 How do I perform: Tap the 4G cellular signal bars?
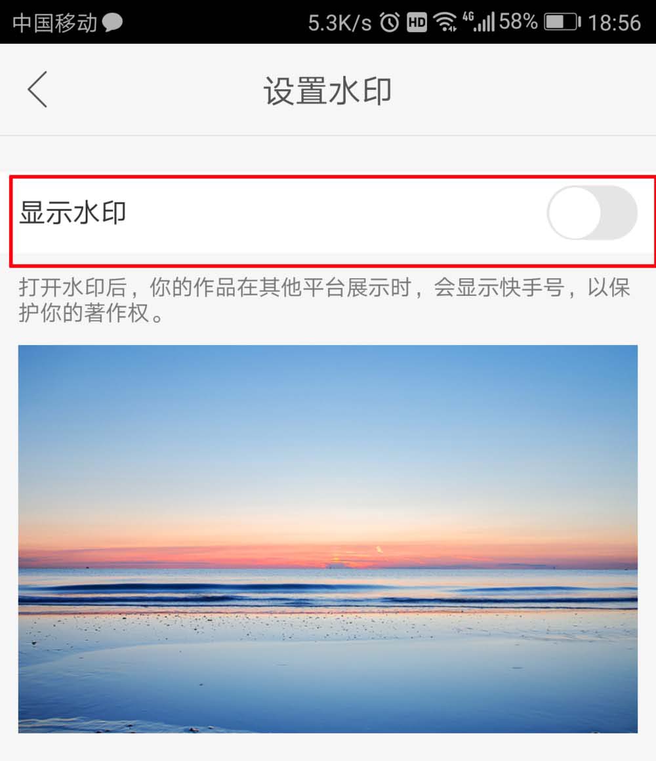(478, 22)
